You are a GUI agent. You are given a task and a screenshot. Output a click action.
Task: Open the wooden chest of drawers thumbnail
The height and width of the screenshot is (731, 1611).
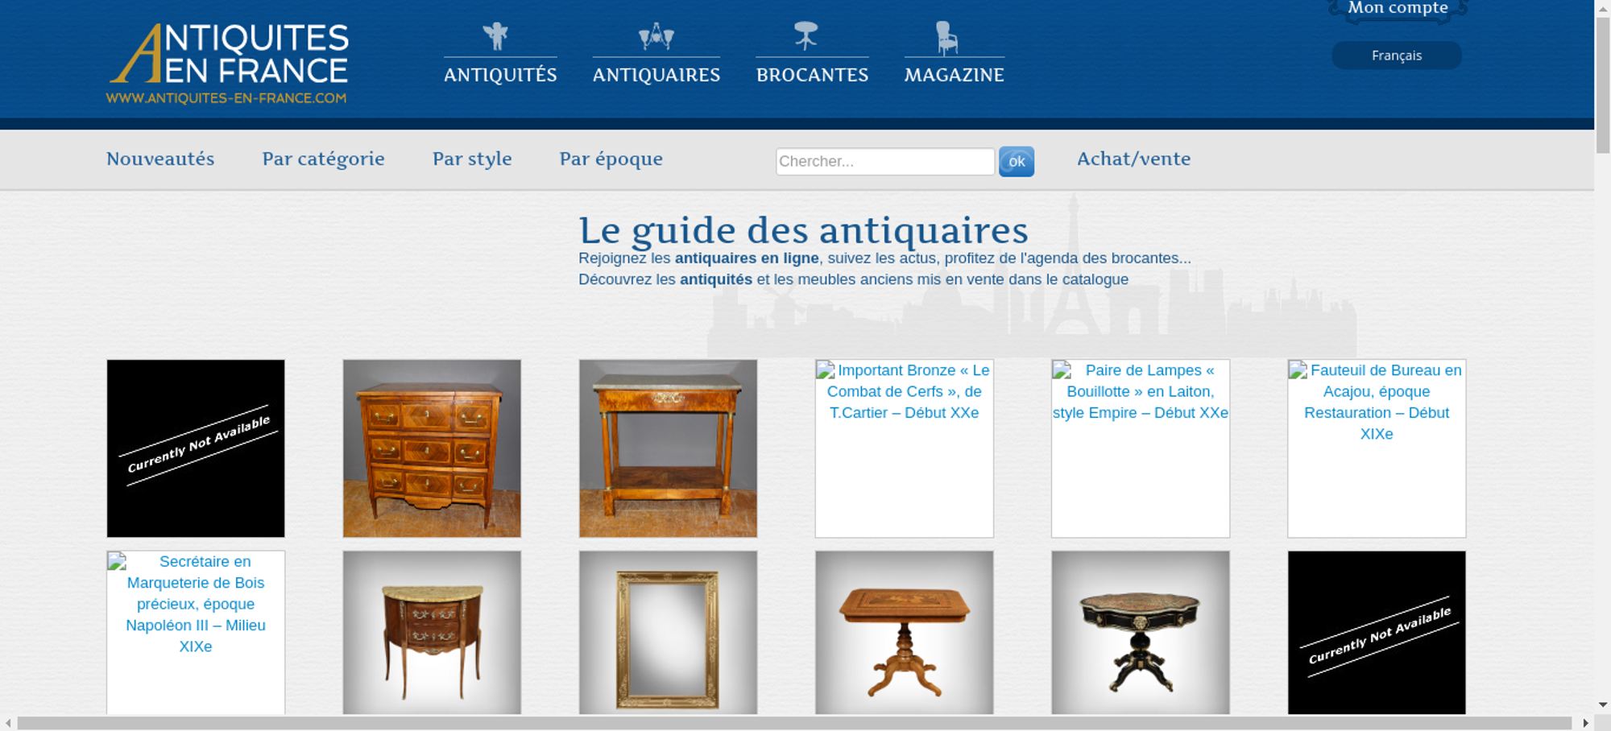point(432,448)
